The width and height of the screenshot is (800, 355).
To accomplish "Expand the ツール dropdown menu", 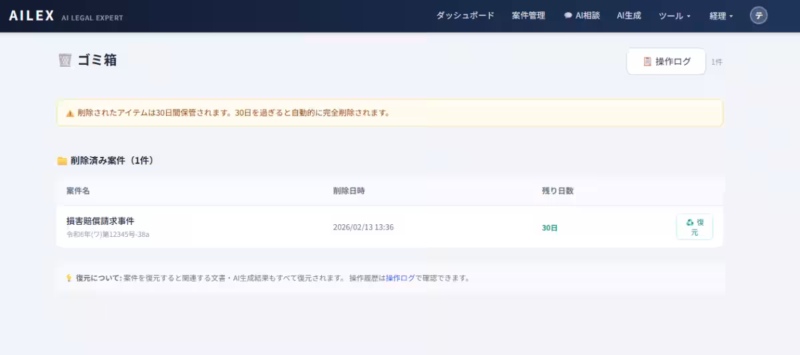I will (x=674, y=16).
